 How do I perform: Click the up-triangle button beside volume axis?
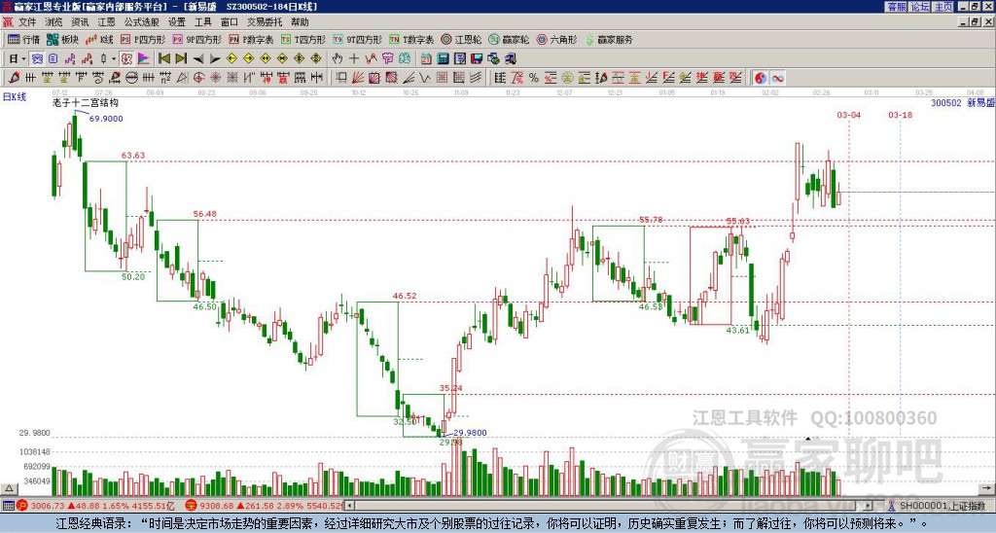coord(8,489)
